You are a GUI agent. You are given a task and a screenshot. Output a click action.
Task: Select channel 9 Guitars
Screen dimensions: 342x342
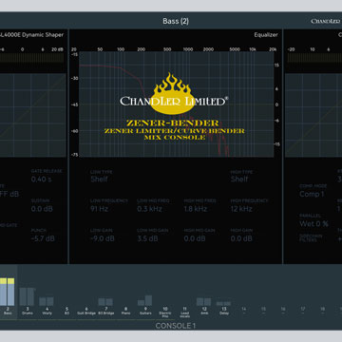click(x=145, y=311)
